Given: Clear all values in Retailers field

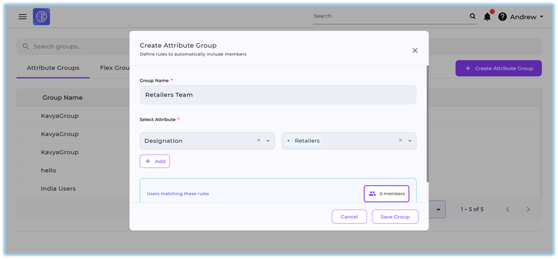Looking at the screenshot, I should coord(400,141).
